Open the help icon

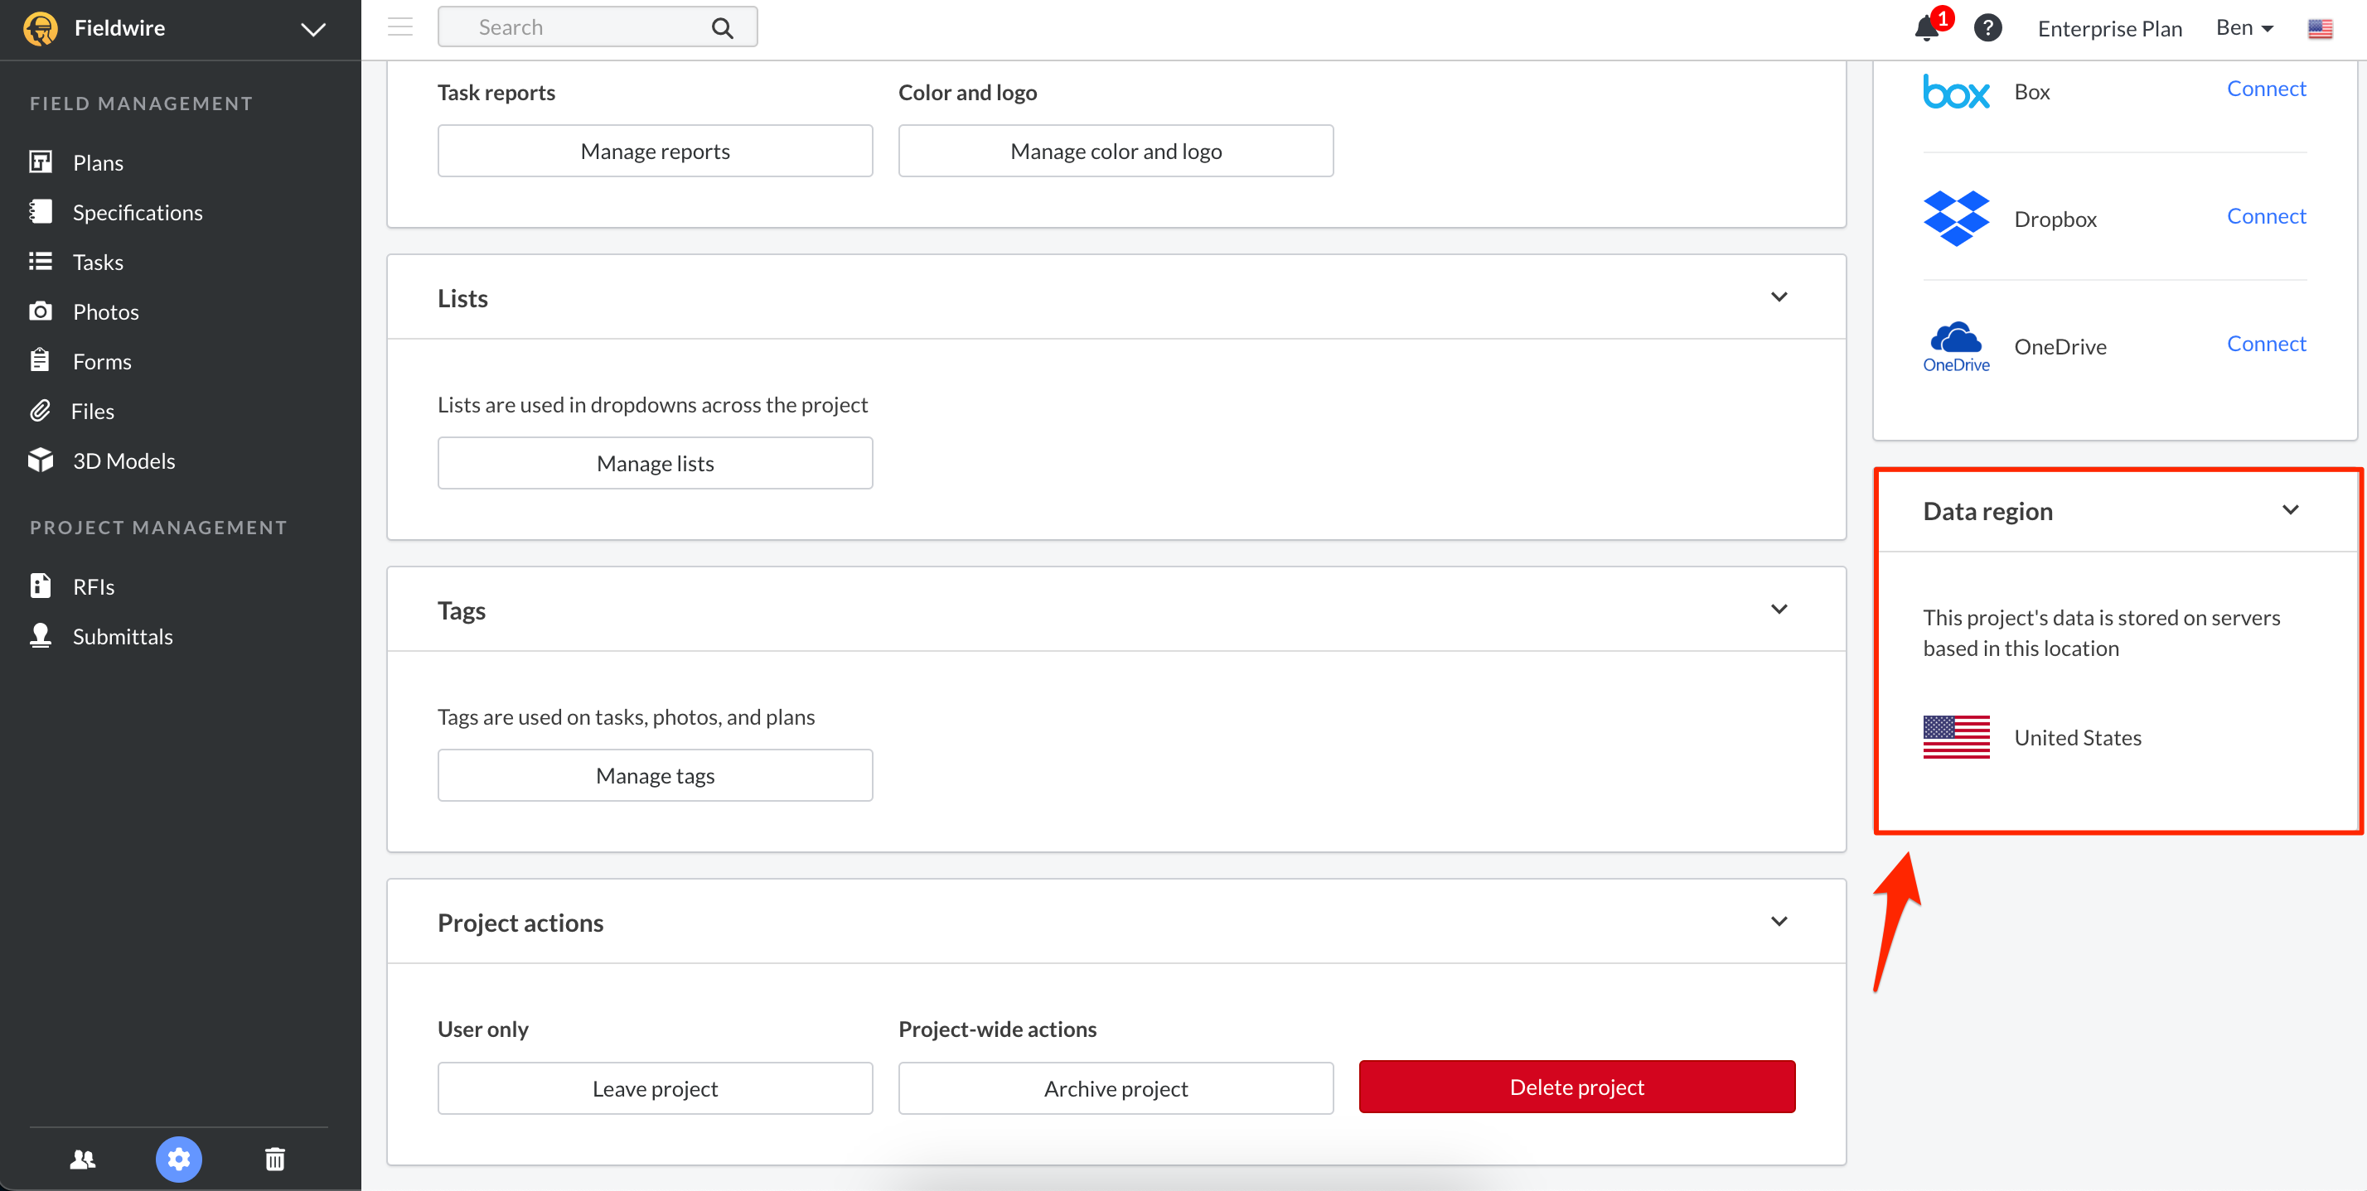point(1987,28)
